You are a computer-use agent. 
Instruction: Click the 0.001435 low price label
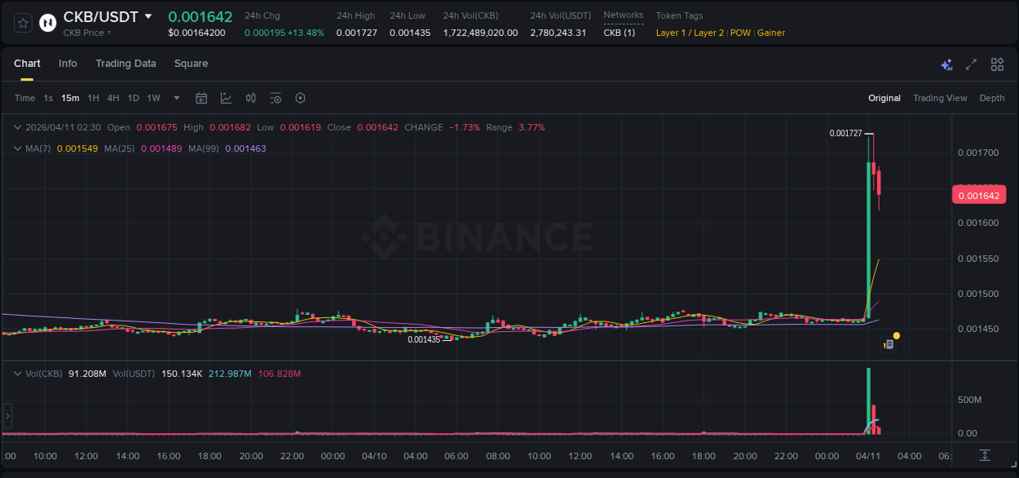(x=424, y=339)
